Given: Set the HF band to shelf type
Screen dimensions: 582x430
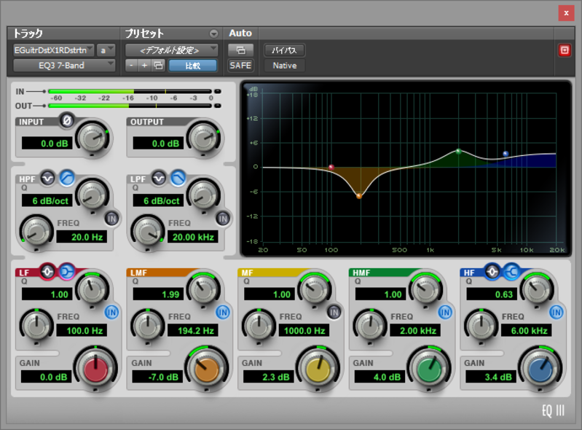Looking at the screenshot, I should pos(511,272).
